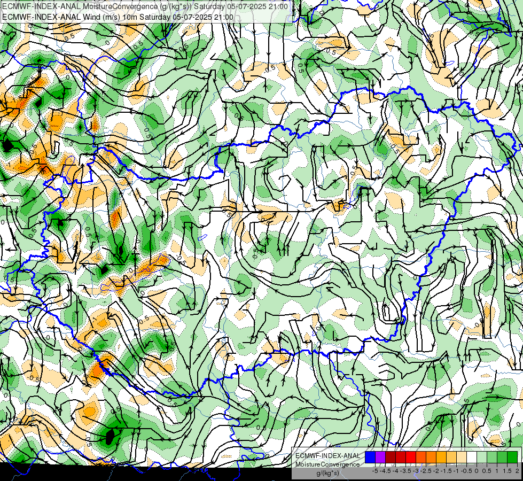Image resolution: width=523 pixels, height=481 pixels.
Task: Click the blue legend swatch below -5
Action: tap(370, 457)
